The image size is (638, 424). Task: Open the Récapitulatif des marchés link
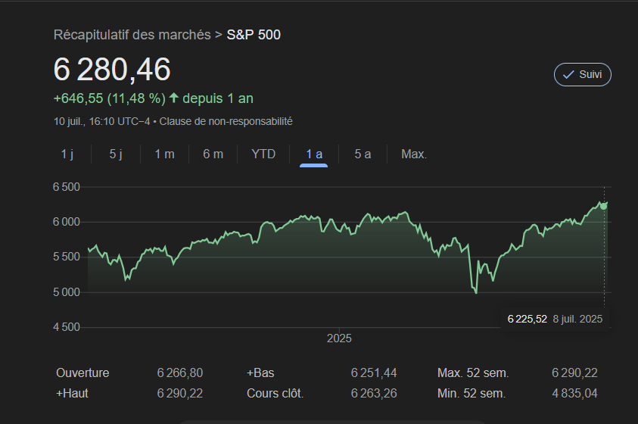[132, 35]
